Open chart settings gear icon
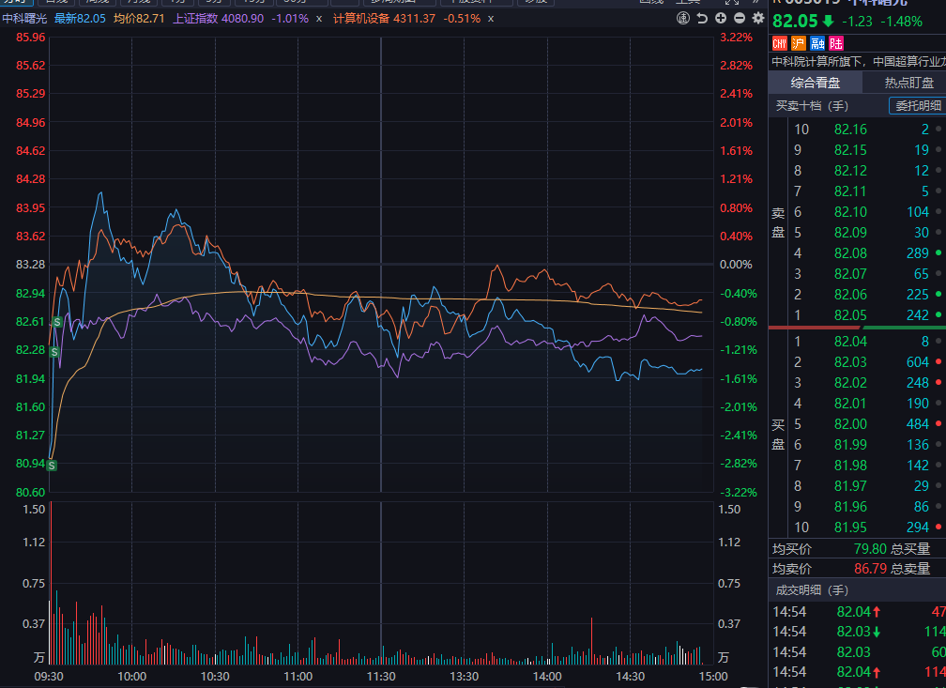946x688 pixels. click(x=758, y=19)
